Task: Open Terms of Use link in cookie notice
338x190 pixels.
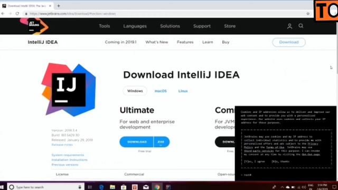Action: point(275,147)
